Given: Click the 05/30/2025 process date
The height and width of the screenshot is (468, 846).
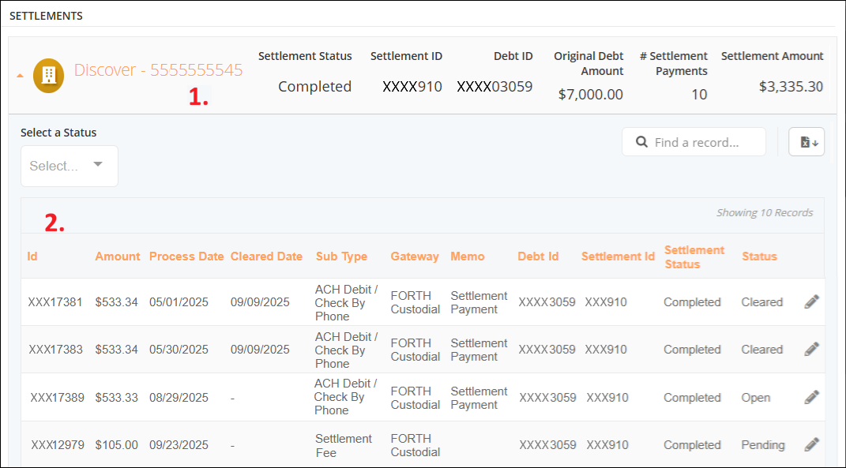Looking at the screenshot, I should (179, 350).
